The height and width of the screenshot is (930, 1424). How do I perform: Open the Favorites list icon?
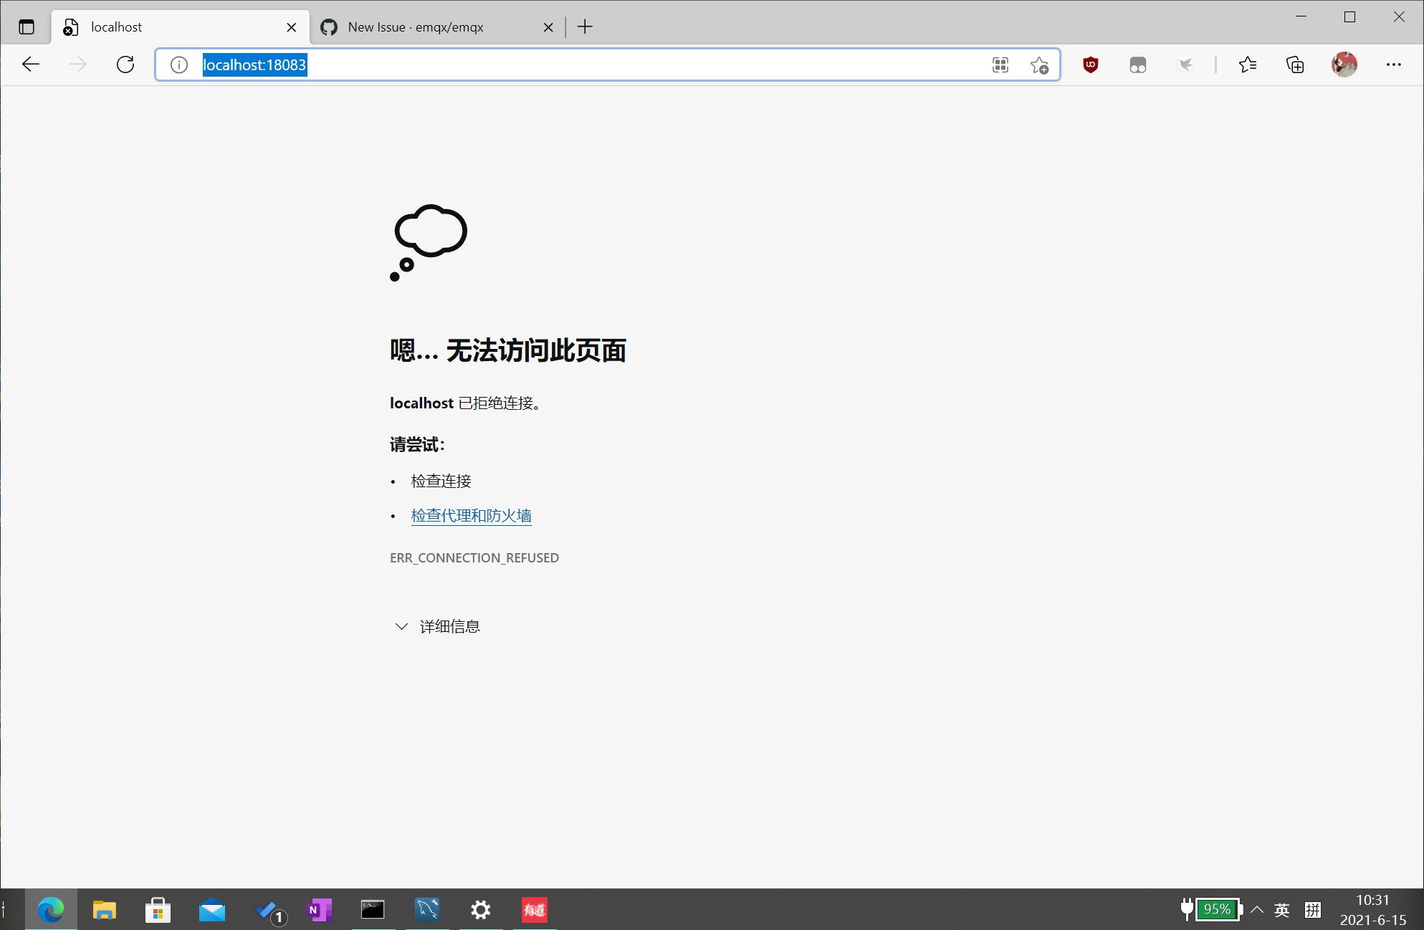pos(1247,64)
